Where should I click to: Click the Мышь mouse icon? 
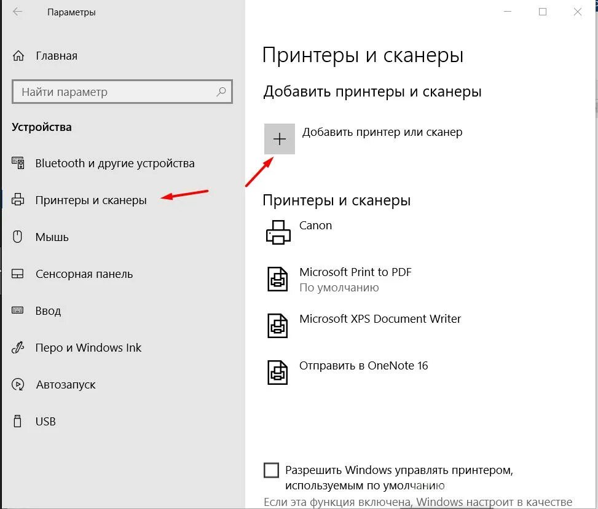pos(17,237)
